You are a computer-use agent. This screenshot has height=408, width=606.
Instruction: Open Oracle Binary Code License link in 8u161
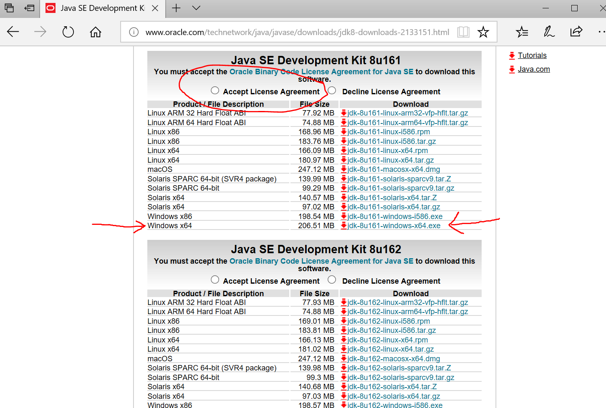(x=321, y=72)
